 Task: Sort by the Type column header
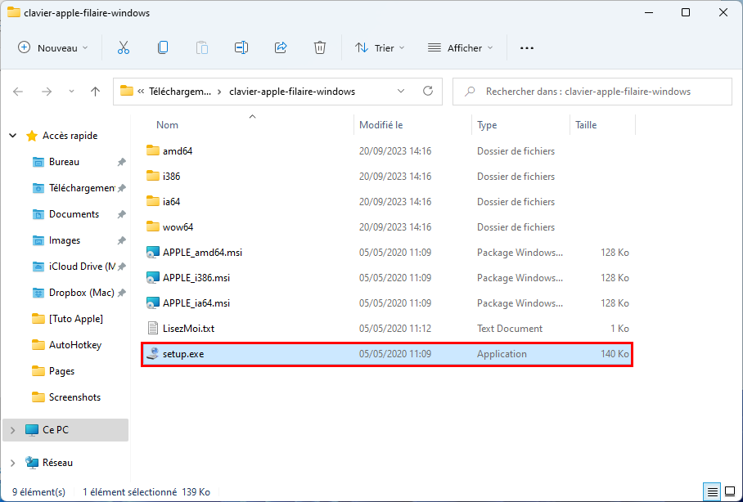(x=487, y=125)
